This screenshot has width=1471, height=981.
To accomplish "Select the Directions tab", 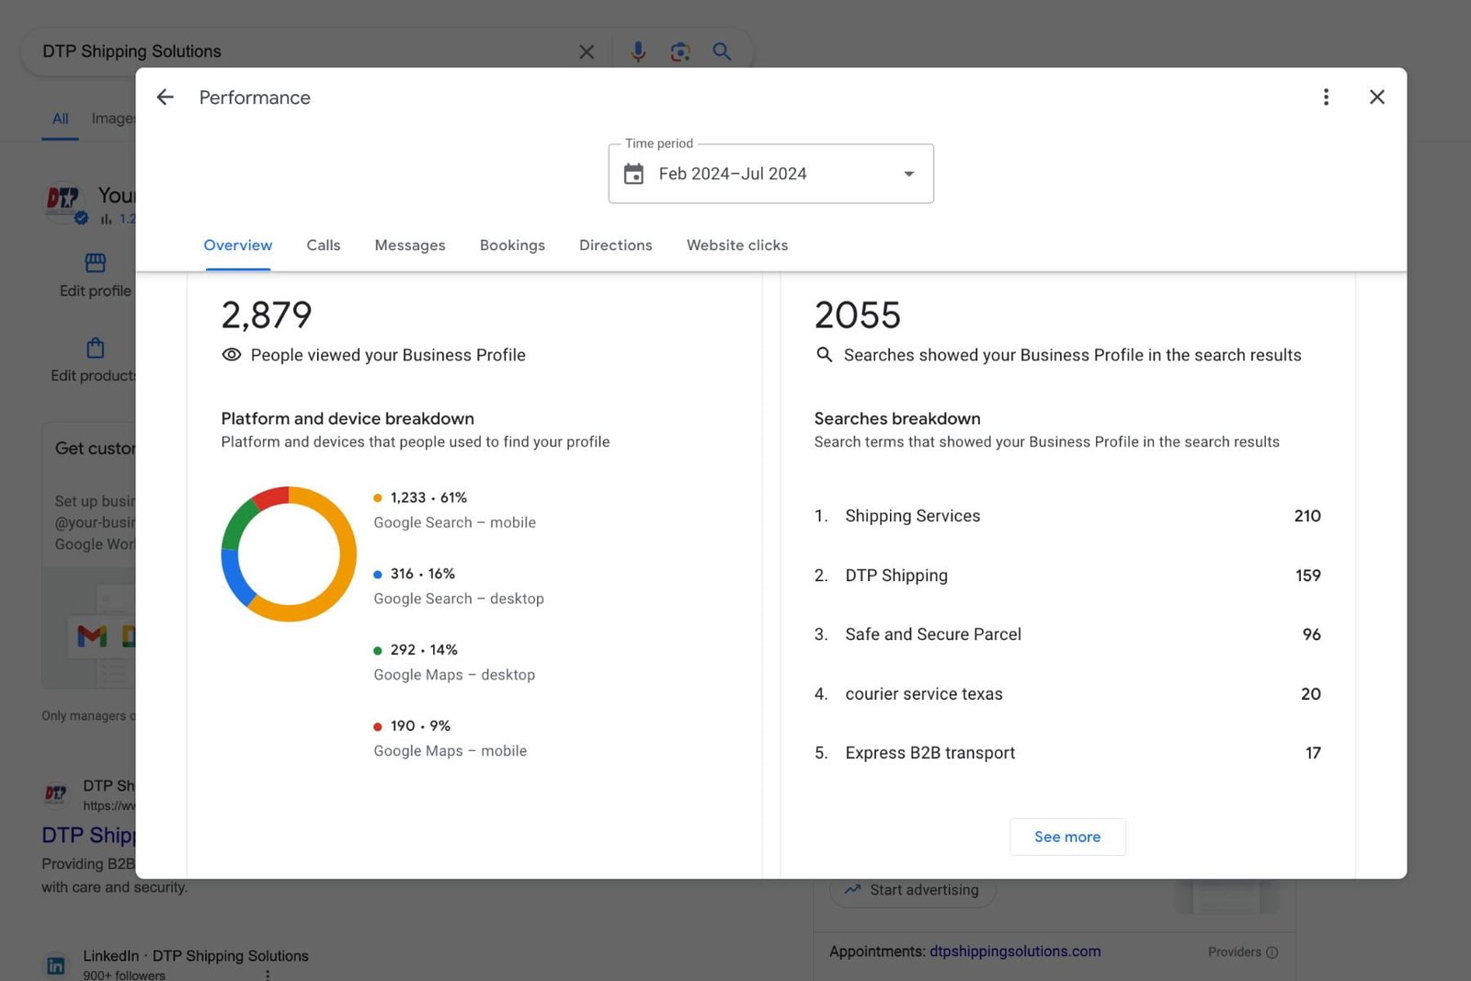I will tap(616, 245).
